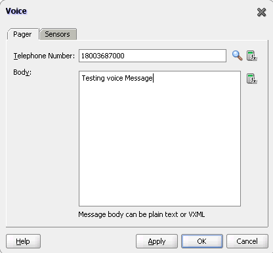Click the 'Body:' label
Image resolution: width=273 pixels, height=253 pixels.
click(22, 72)
